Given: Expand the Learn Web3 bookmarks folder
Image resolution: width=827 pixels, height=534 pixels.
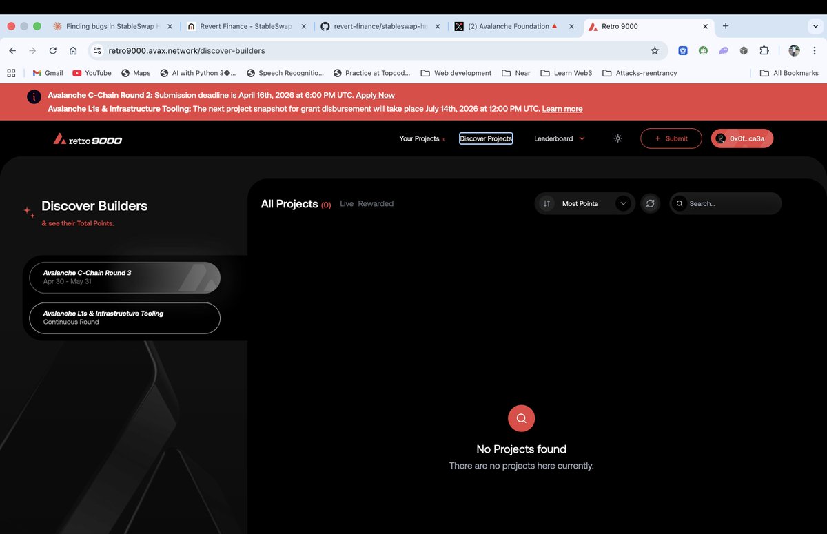Looking at the screenshot, I should coord(566,72).
